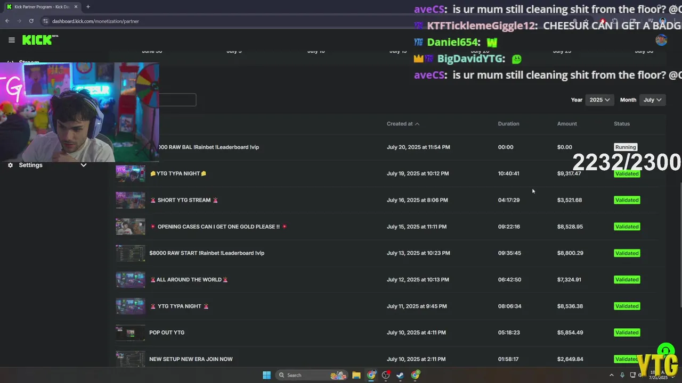The height and width of the screenshot is (383, 682).
Task: Click Validated badge for SHORT YTG STREAM
Action: coord(627,200)
